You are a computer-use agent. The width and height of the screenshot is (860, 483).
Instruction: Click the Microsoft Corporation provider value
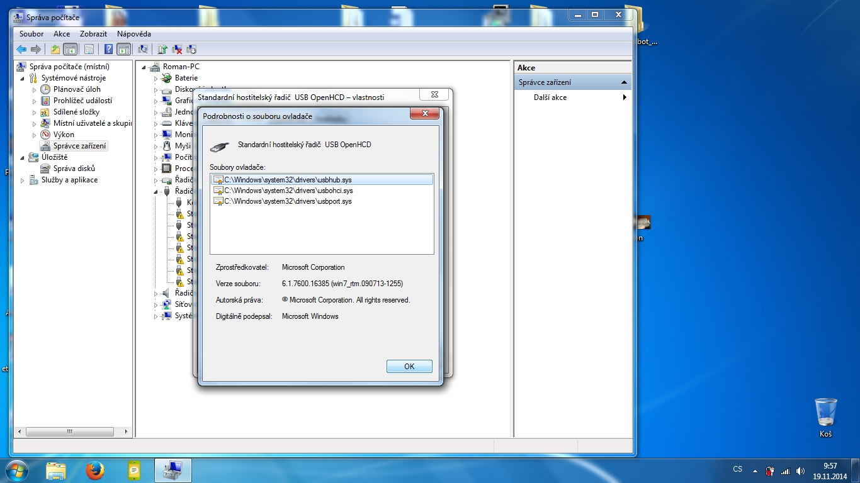click(x=314, y=267)
